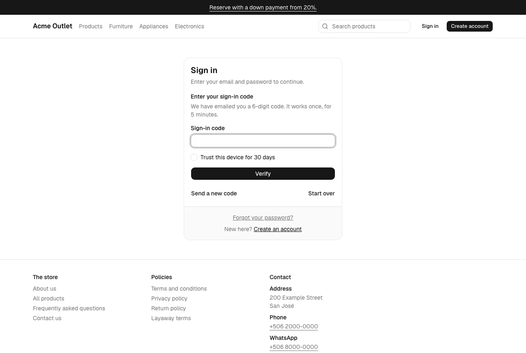Image resolution: width=526 pixels, height=353 pixels.
Task: Click Sign in in the header
Action: click(x=430, y=26)
